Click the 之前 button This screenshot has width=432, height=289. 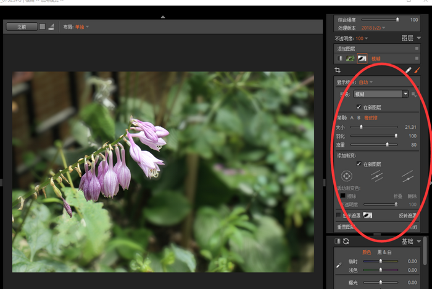tap(21, 26)
